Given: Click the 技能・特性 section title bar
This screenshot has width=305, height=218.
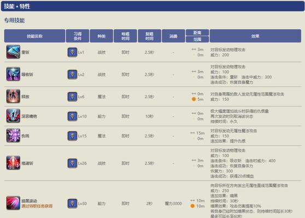Looking at the screenshot, I should coord(152,6).
